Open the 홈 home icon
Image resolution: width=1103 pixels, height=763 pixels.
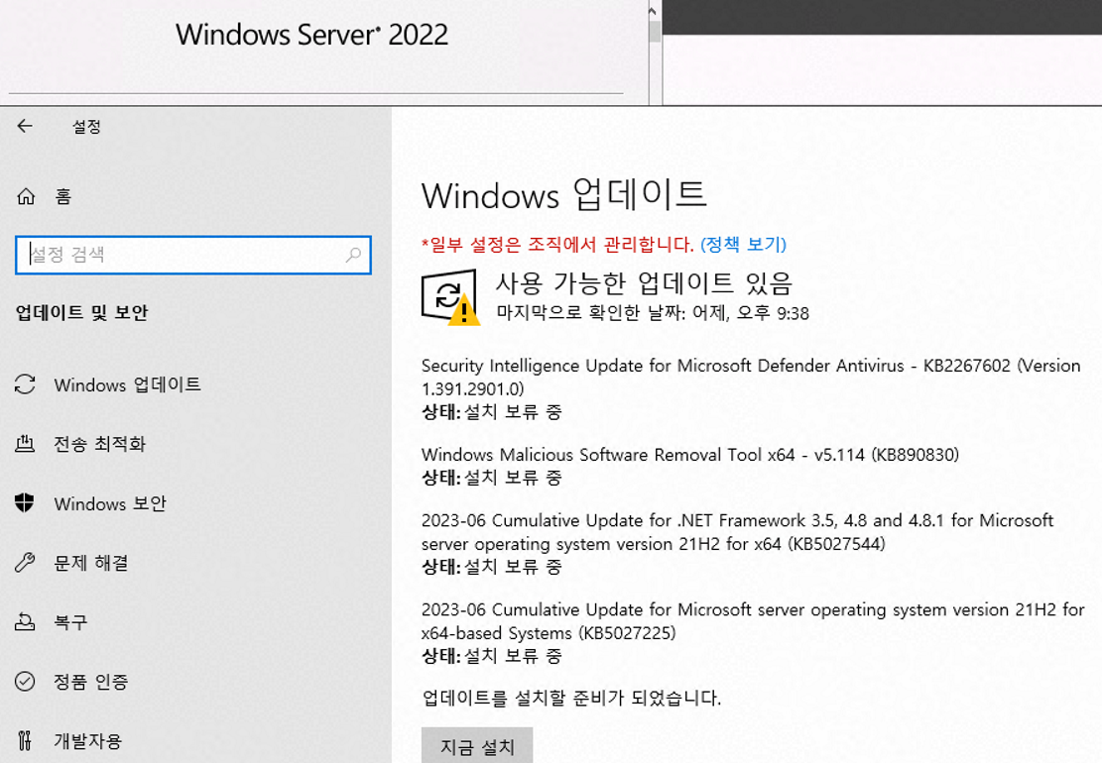(26, 196)
